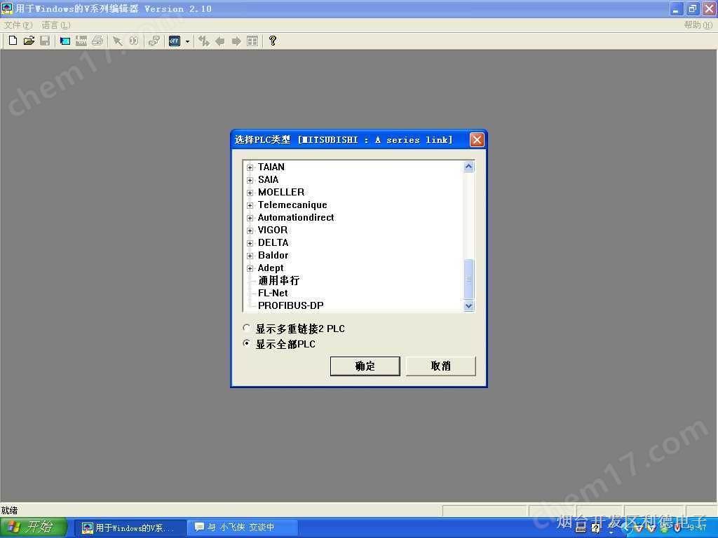Viewport: 718px width, 538px height.
Task: Select the FL-Net list entry
Action: click(273, 293)
